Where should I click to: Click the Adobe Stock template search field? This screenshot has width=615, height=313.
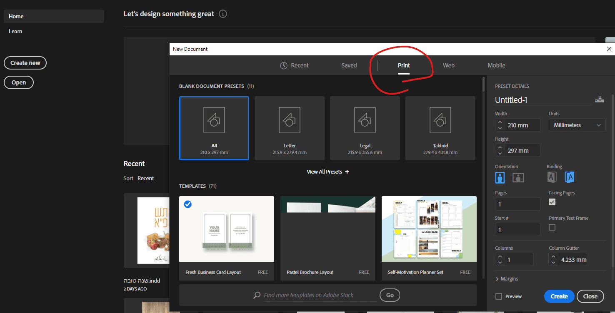coord(320,295)
